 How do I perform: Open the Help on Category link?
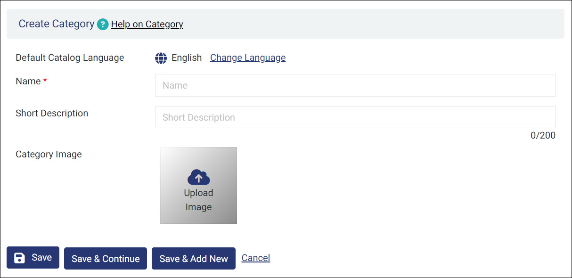point(147,24)
